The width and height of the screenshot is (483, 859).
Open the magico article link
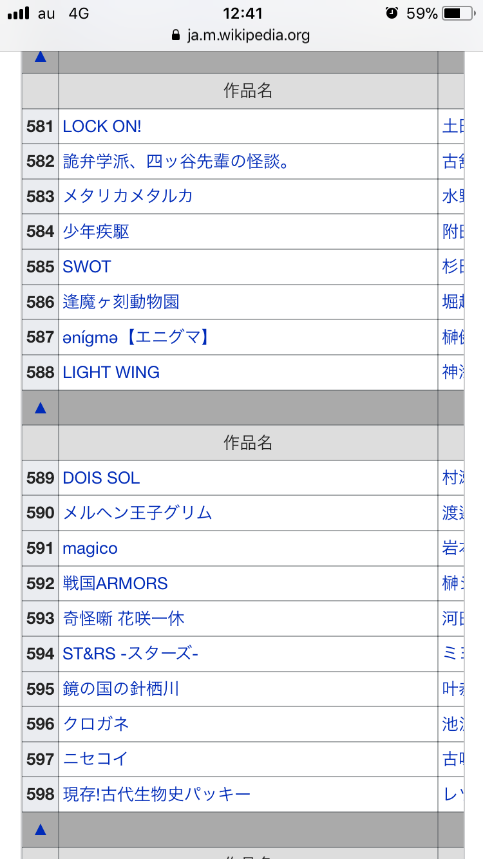point(90,549)
